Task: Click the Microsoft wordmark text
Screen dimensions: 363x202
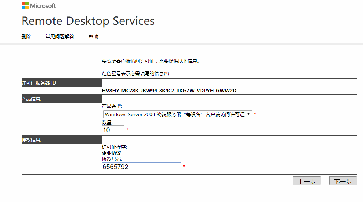Action: click(43, 6)
